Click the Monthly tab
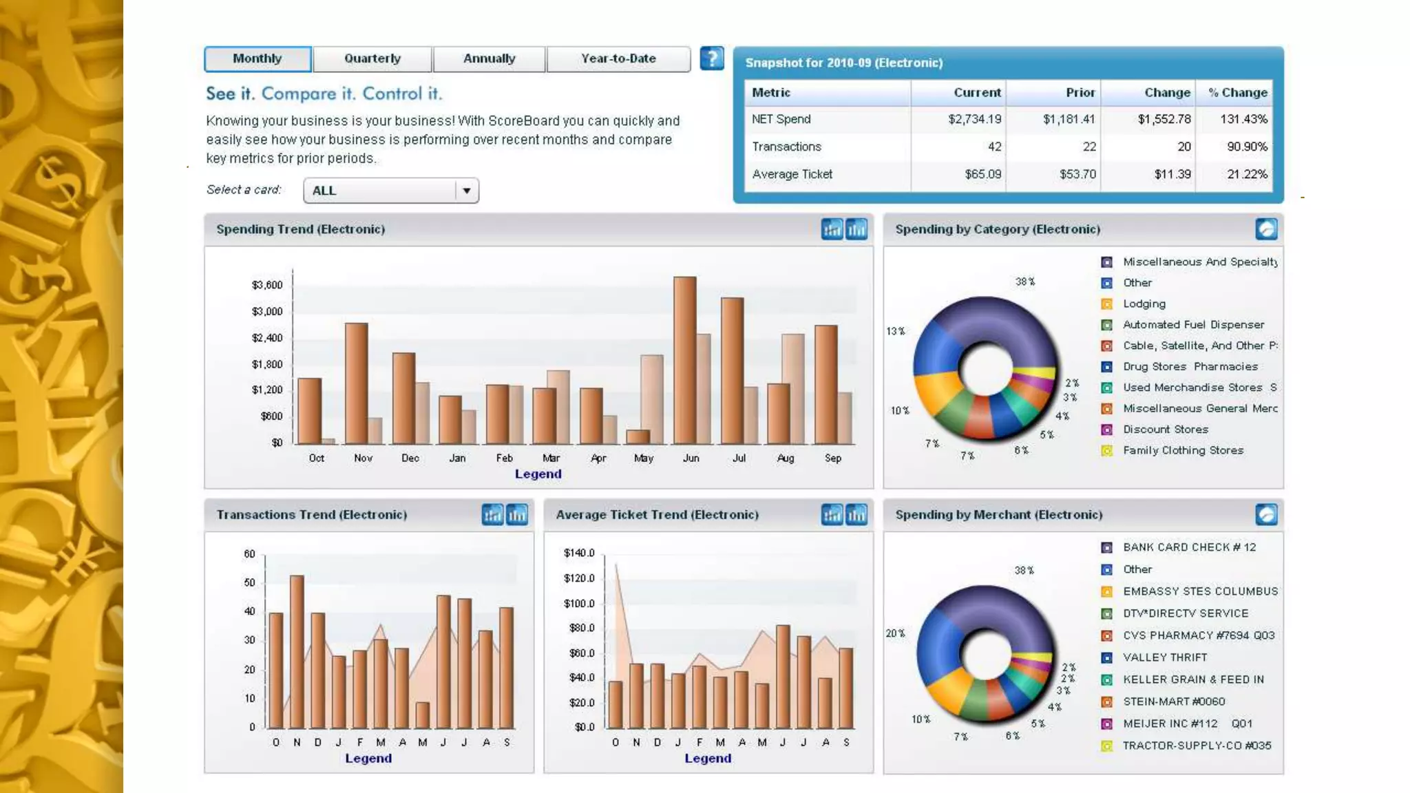Screen dimensions: 1410x793 coord(257,59)
